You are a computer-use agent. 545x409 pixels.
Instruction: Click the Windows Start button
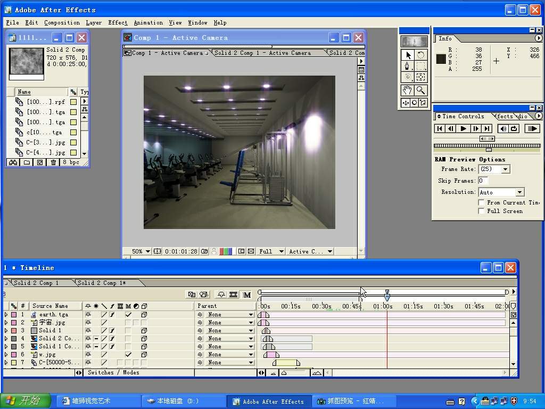tap(26, 401)
